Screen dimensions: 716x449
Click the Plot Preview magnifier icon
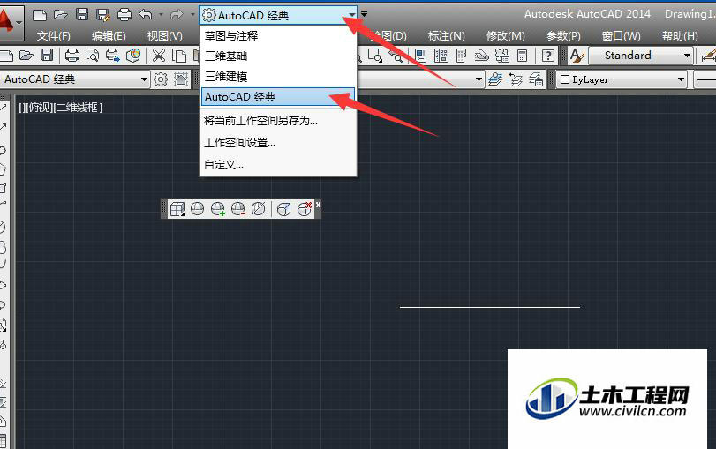[93, 56]
